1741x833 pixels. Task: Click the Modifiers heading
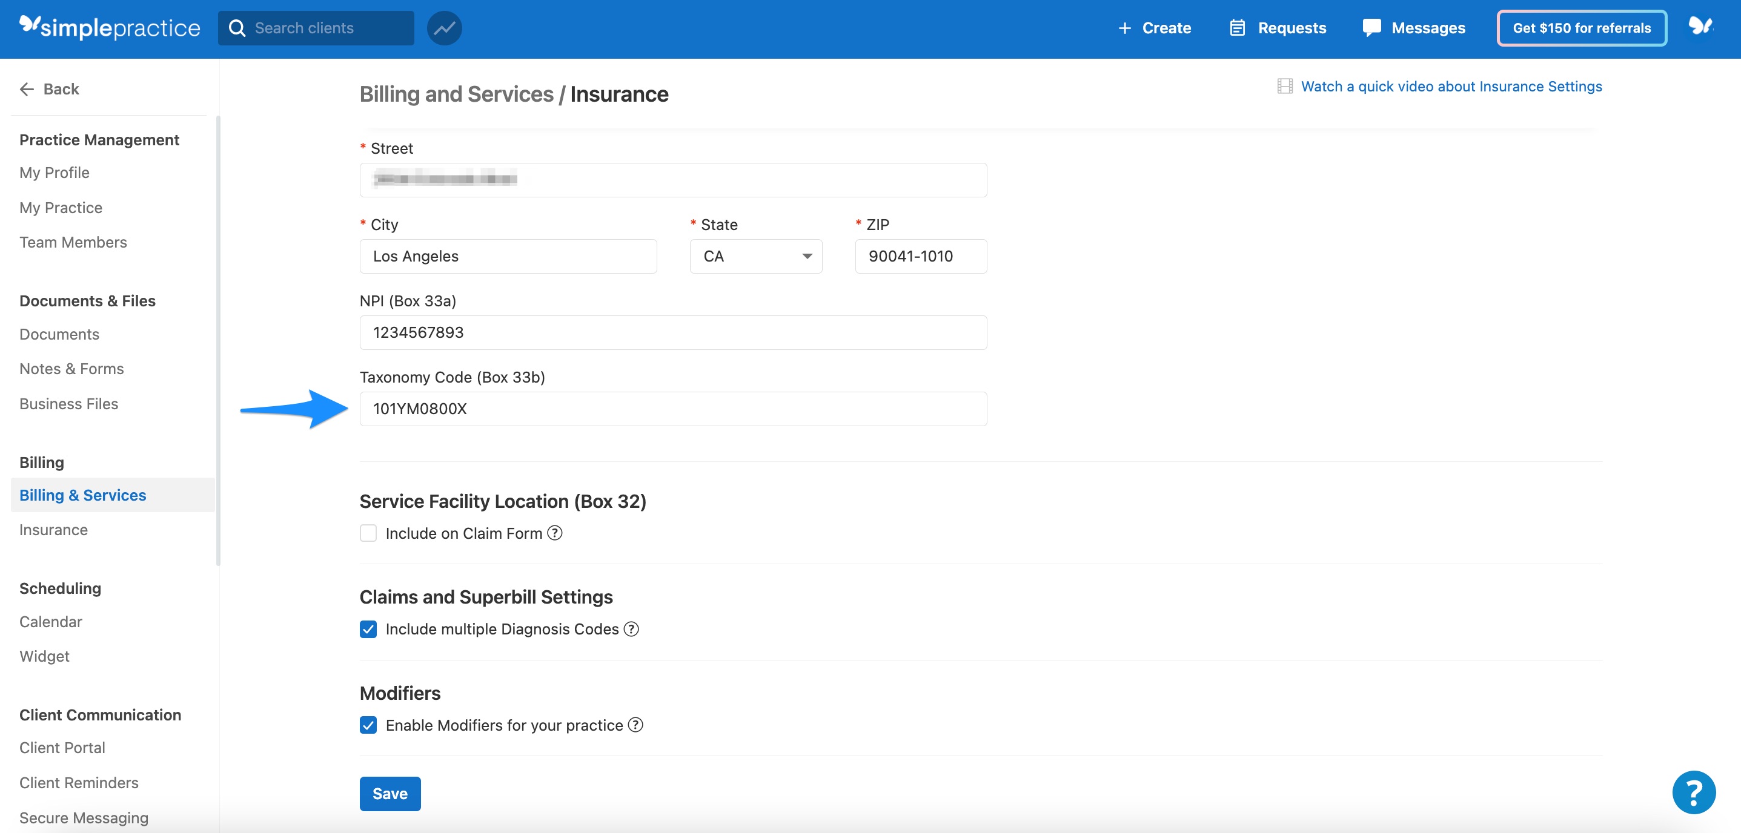point(399,693)
